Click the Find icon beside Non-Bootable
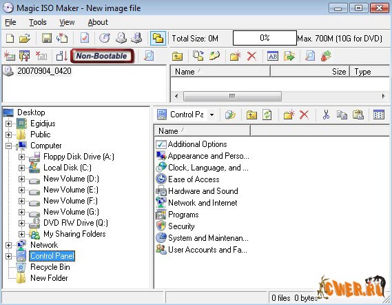This screenshot has width=392, height=305. 149,56
